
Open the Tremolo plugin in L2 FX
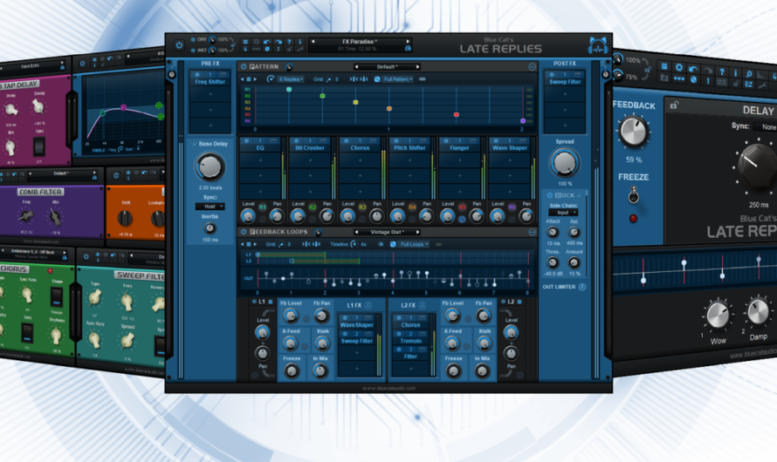pos(411,341)
